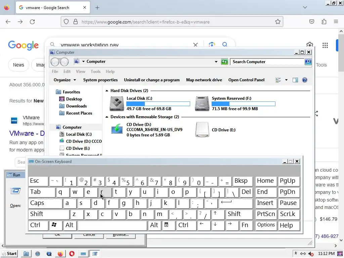
Task: Open the Firefox application menu
Action: 336,22
